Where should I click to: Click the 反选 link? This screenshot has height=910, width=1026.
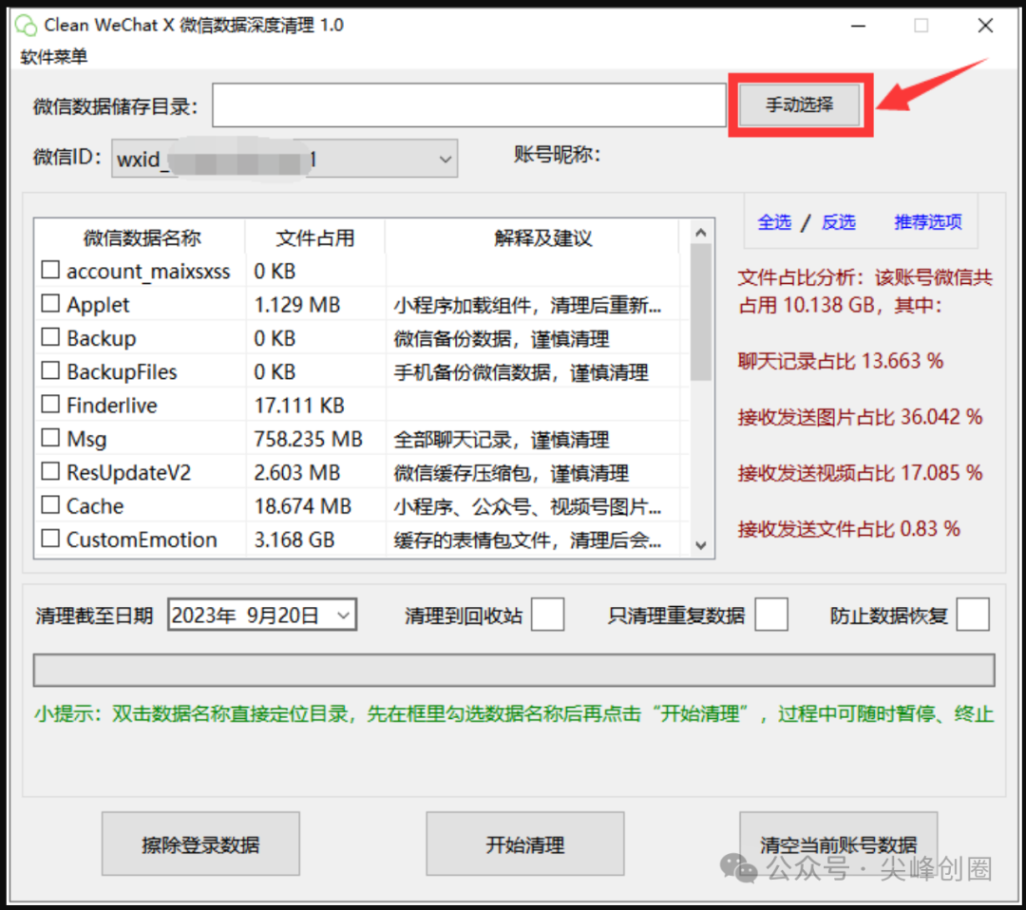point(838,222)
